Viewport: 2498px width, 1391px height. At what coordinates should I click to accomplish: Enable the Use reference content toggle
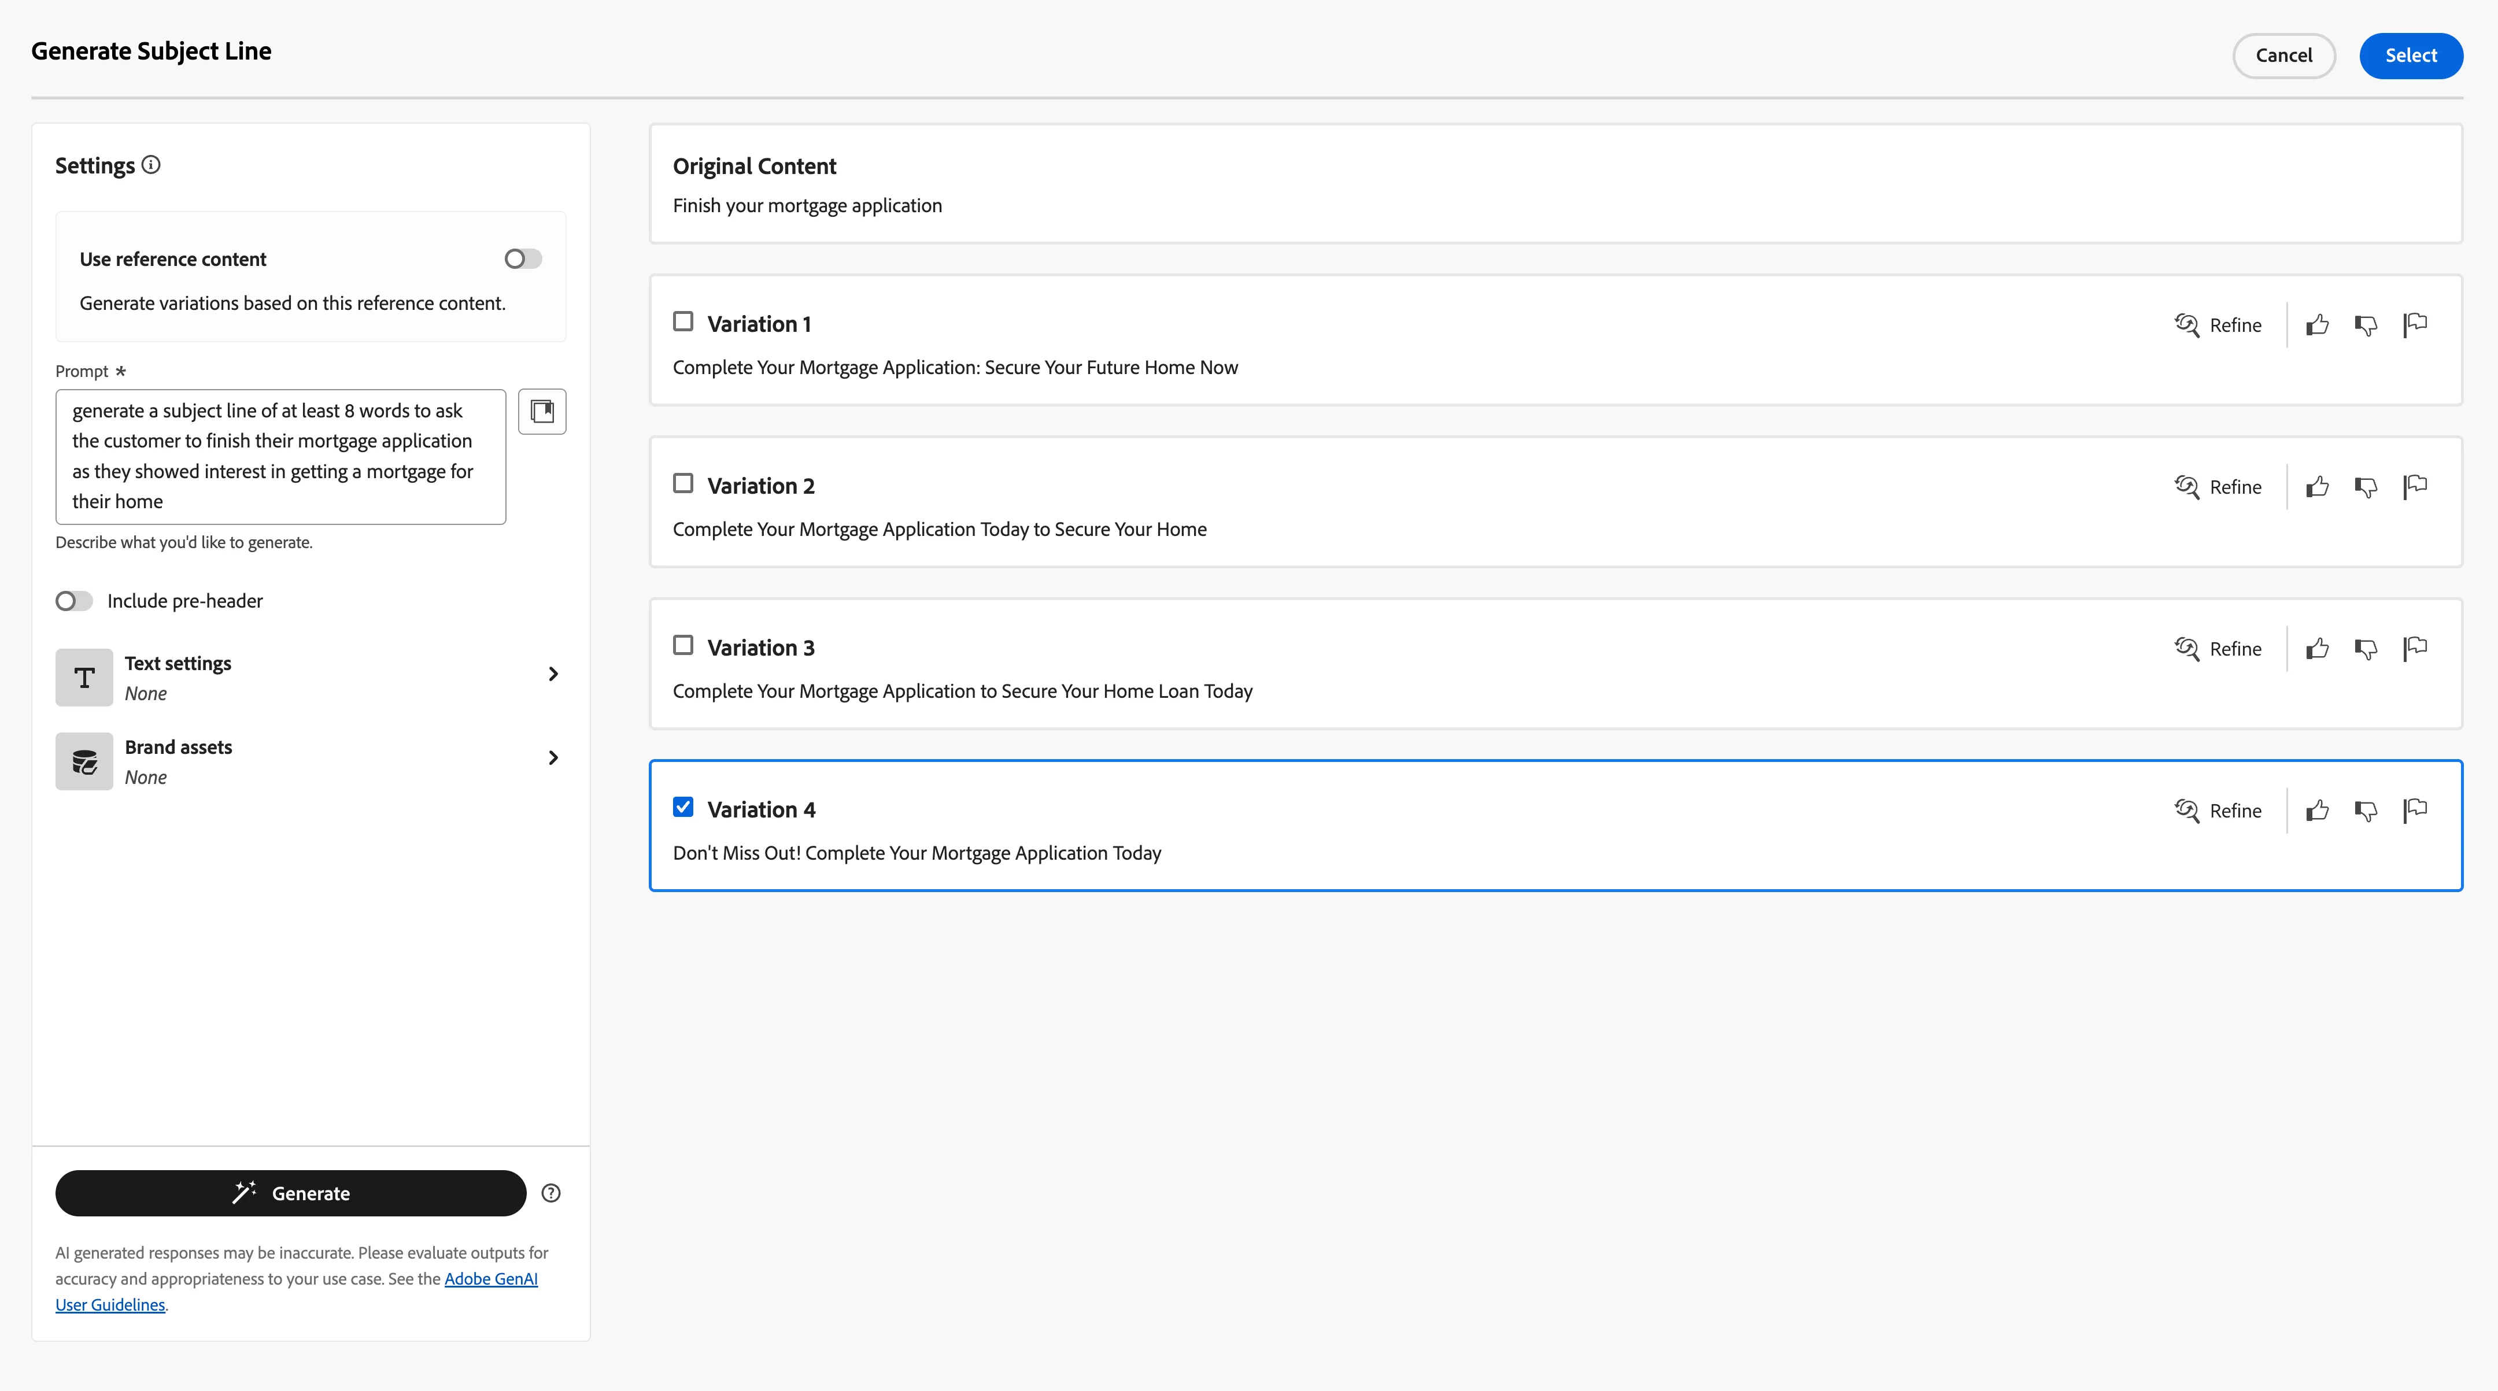523,259
